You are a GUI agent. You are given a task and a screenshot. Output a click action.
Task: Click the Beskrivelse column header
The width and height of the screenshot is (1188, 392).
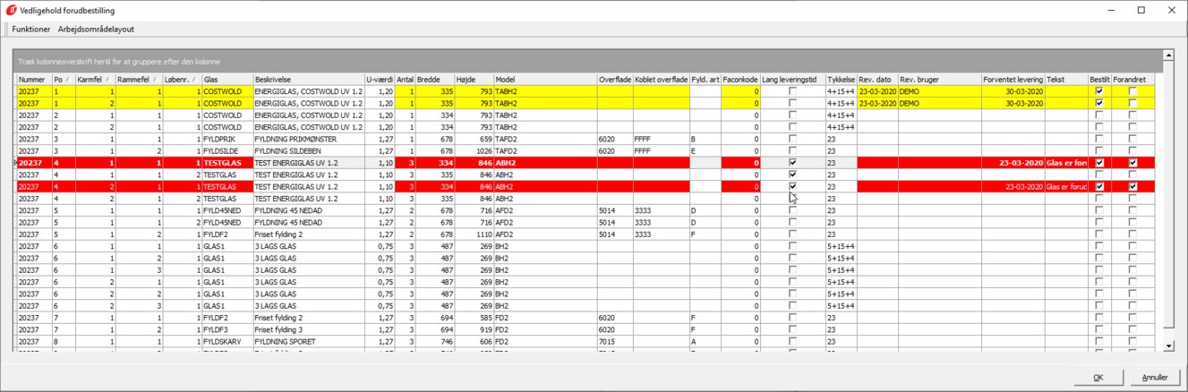click(308, 80)
